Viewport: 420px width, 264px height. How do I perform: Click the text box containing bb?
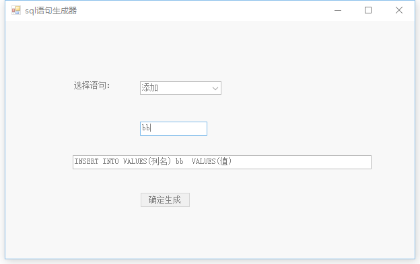174,128
